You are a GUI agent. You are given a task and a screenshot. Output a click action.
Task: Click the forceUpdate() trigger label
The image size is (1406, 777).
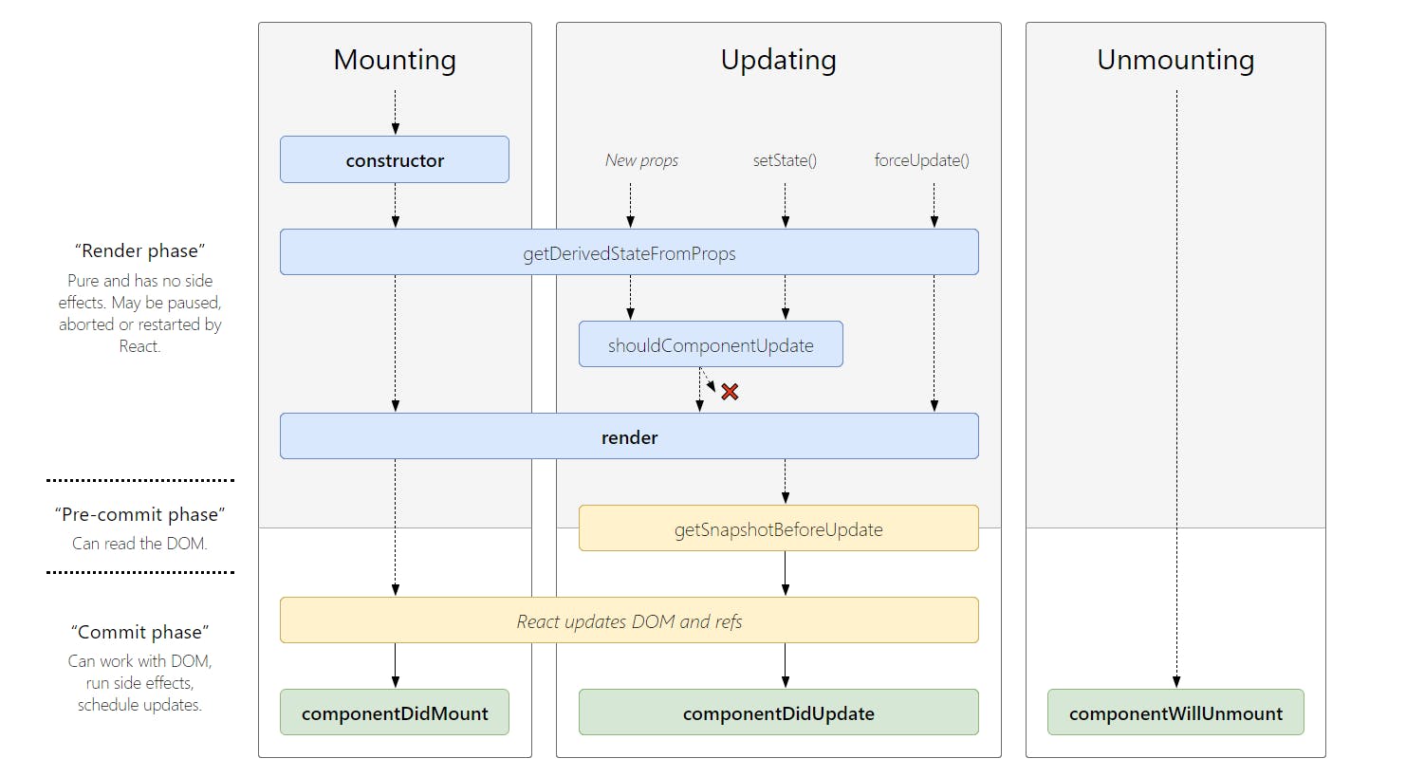[921, 160]
